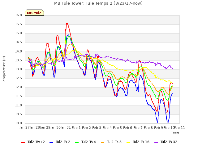This screenshot has width=198, height=148.
Task: Click the Jan 31 x-axis date
Action: coord(66,127)
